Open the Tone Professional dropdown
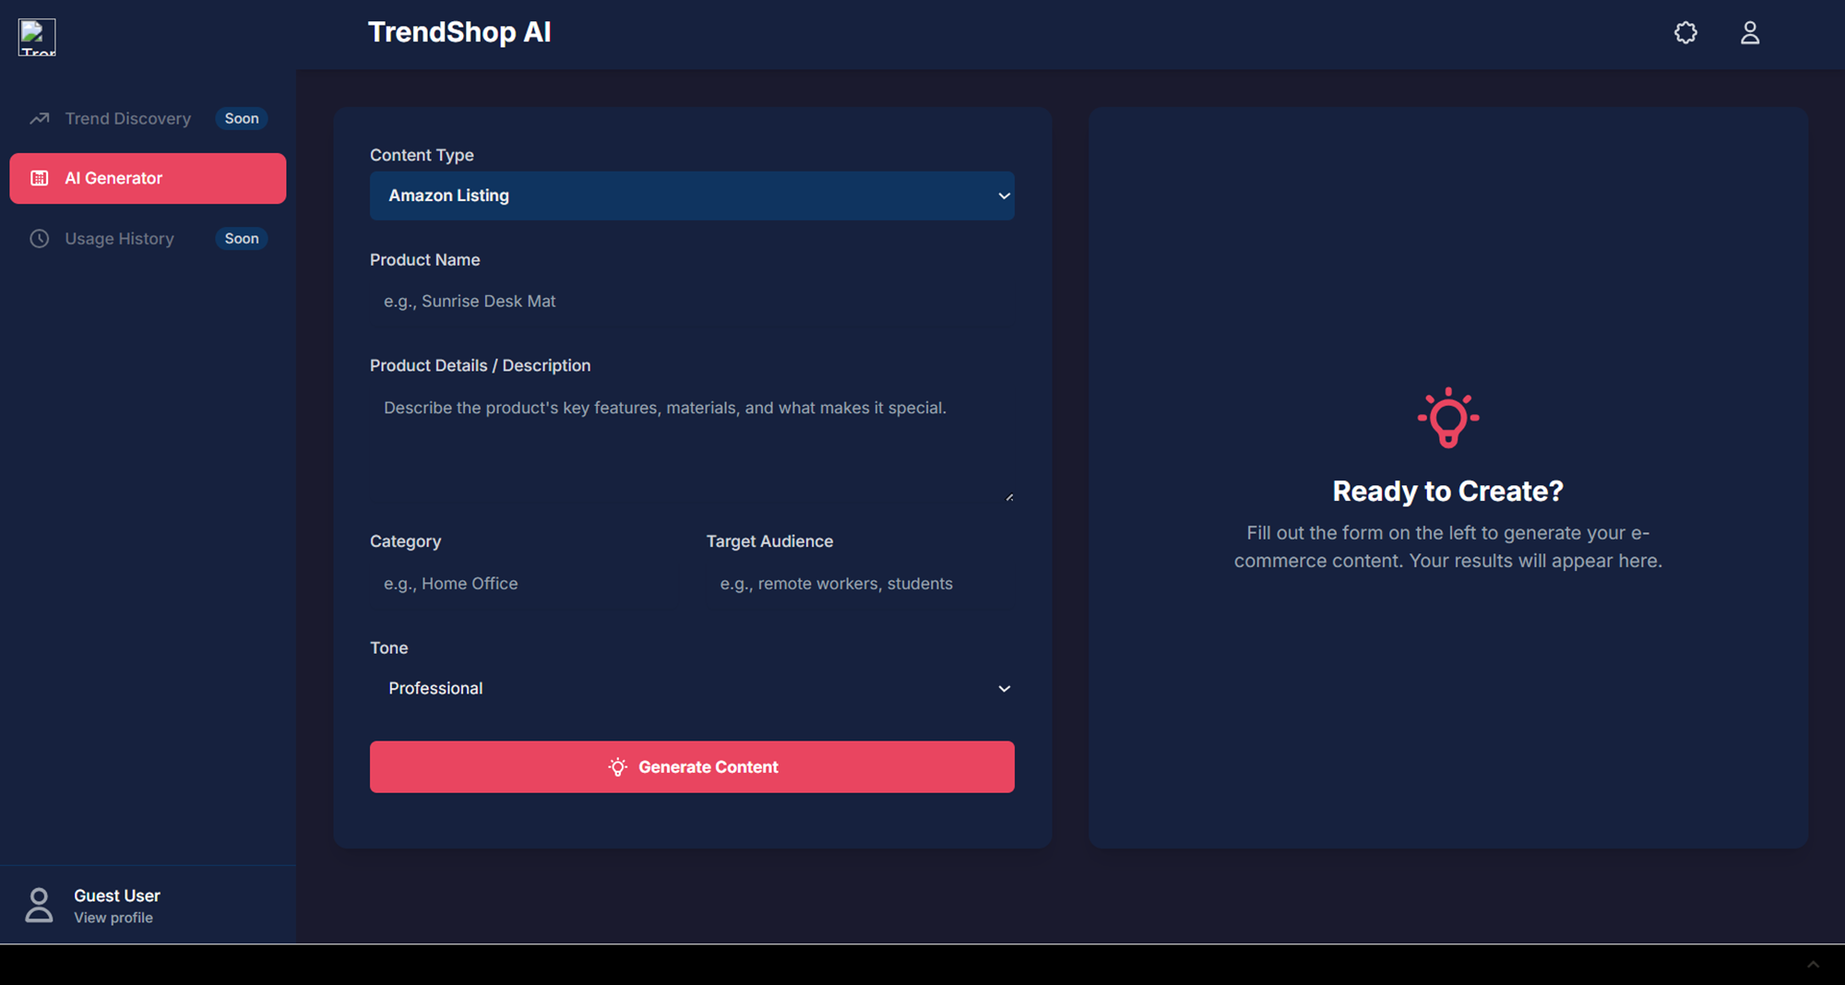1845x985 pixels. (x=692, y=689)
